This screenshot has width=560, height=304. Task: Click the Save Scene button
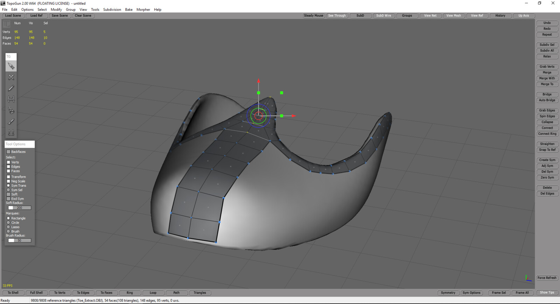[x=60, y=15]
